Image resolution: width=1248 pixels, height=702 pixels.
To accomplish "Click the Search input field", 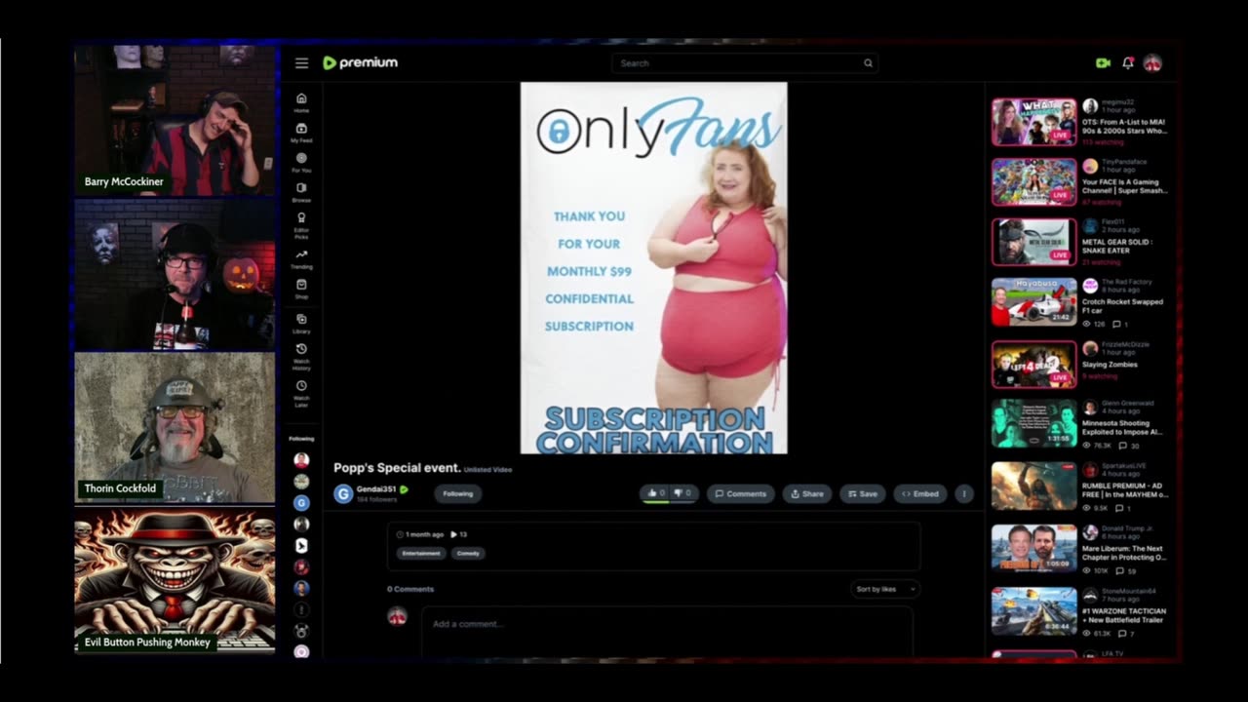I will (x=746, y=63).
